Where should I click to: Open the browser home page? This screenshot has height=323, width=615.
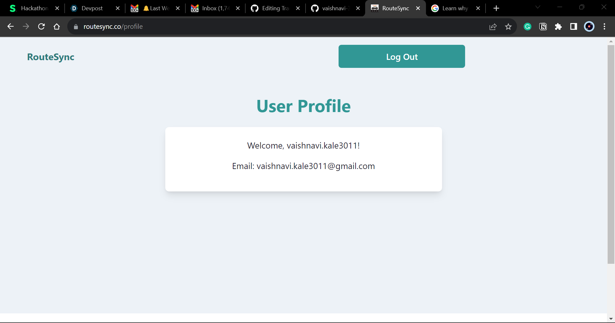coord(57,27)
